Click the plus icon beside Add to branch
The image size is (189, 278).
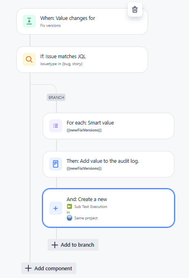point(55,245)
